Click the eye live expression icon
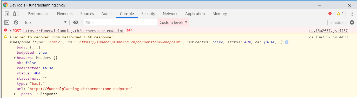This screenshot has height=98, width=357. (x=76, y=23)
